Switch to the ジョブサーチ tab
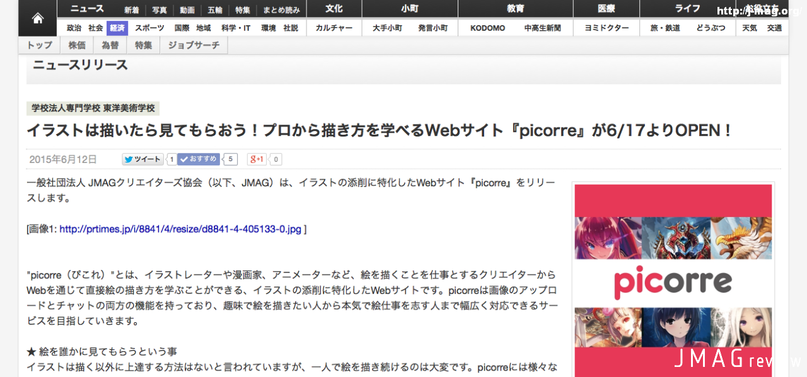This screenshot has height=377, width=807. point(194,45)
